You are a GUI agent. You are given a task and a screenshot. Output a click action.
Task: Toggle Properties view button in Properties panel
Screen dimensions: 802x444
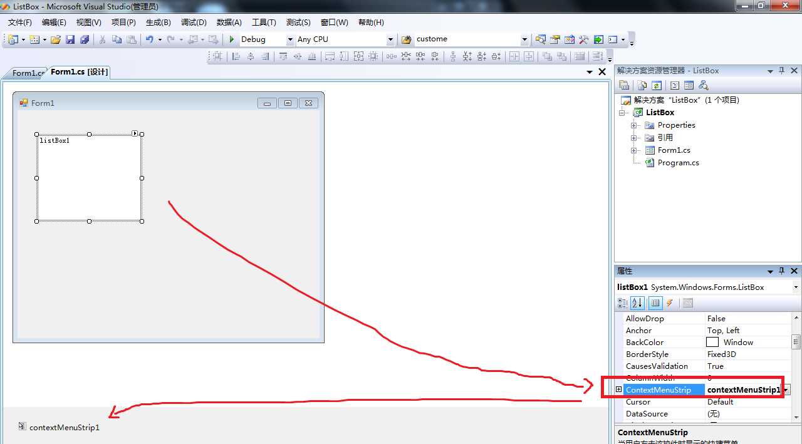point(655,303)
